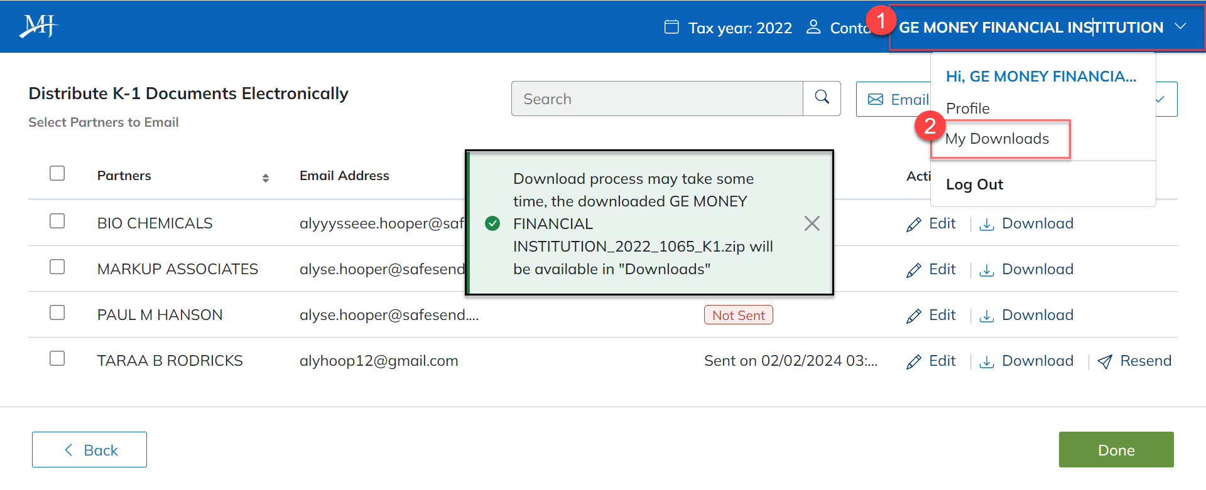Dismiss the download notification with X
Viewport: 1206px width, 490px height.
(x=812, y=223)
